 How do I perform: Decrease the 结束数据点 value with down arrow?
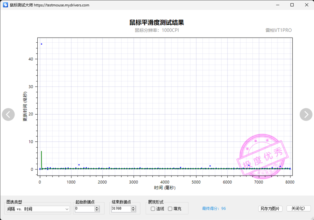point(133,210)
